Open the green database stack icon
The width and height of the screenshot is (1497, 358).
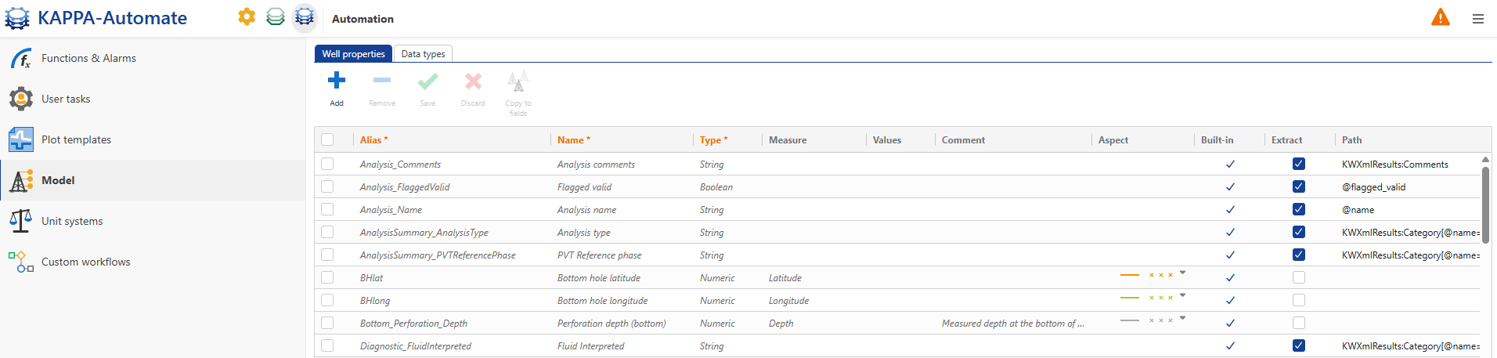pos(276,17)
